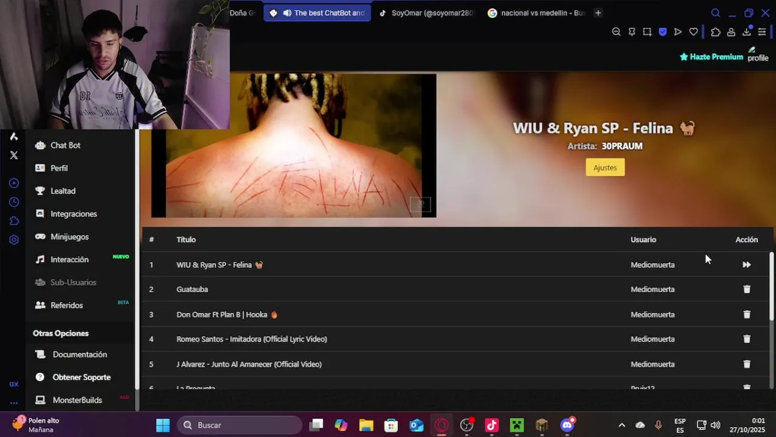
Task: Show hidden system tray icons
Action: [621, 425]
